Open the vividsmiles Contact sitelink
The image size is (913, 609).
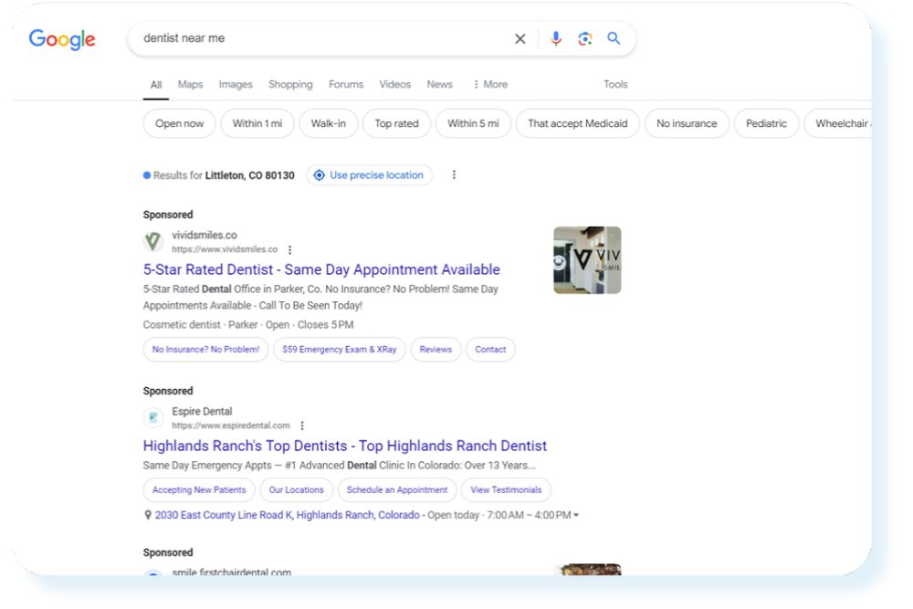(x=490, y=350)
